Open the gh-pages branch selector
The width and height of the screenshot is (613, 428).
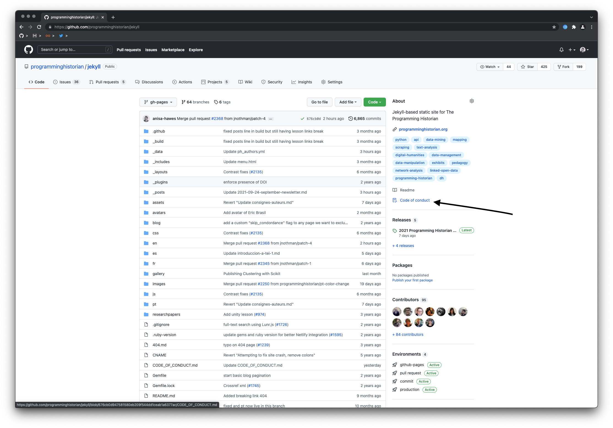pyautogui.click(x=158, y=102)
